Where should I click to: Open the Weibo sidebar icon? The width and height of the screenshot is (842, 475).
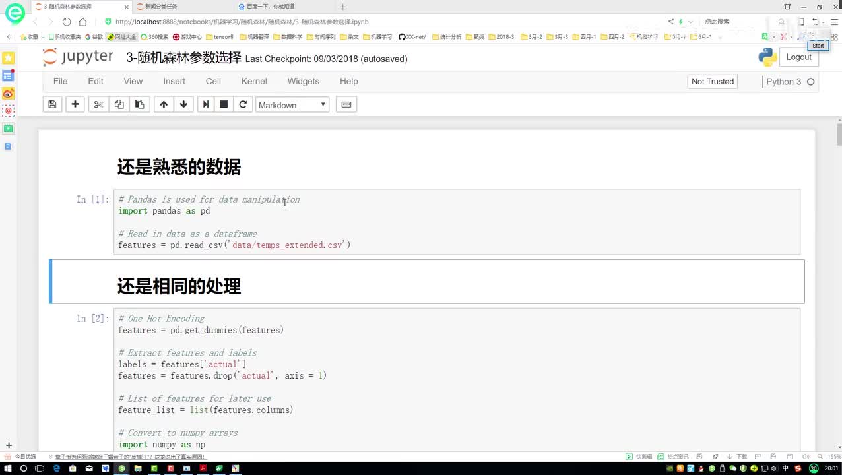(8, 94)
